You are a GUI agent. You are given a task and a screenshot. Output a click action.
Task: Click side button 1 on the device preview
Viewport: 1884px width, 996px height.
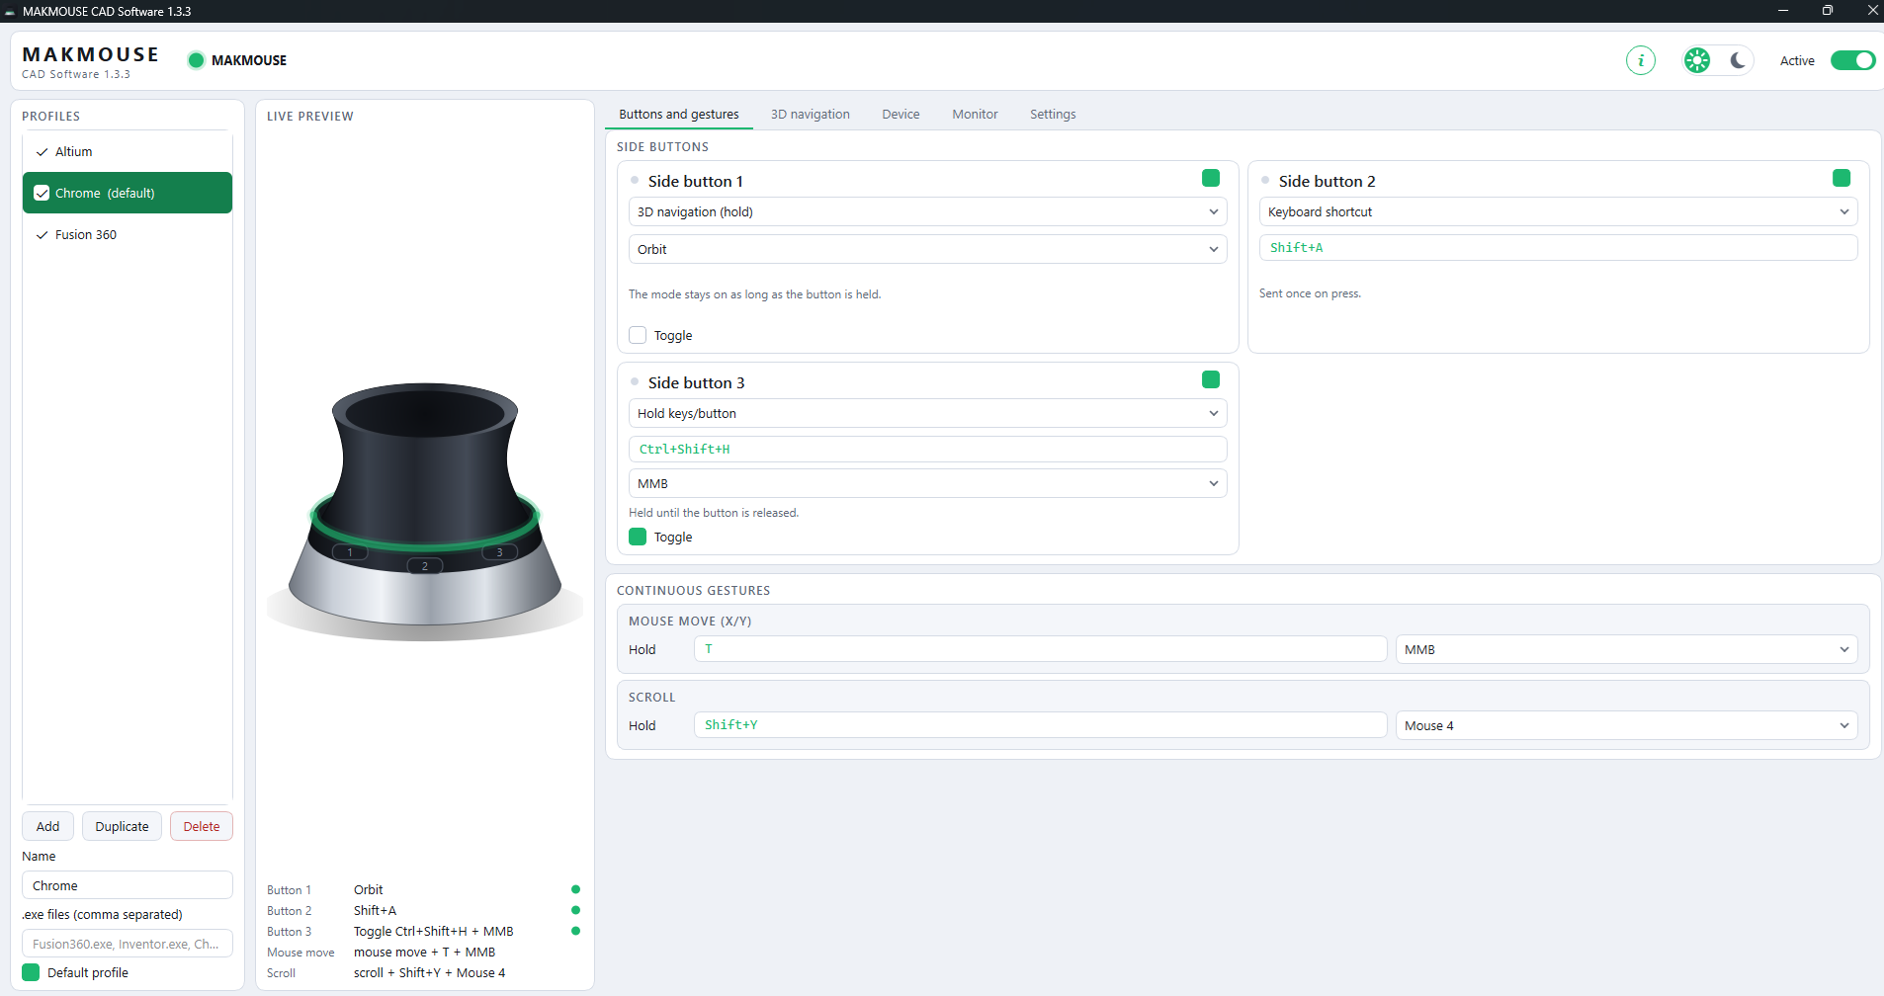(x=350, y=552)
